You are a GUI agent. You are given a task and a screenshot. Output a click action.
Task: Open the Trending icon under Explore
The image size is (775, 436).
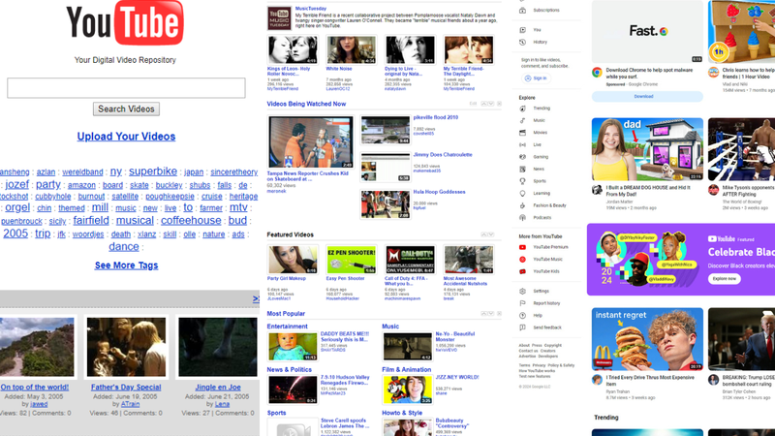tap(522, 109)
